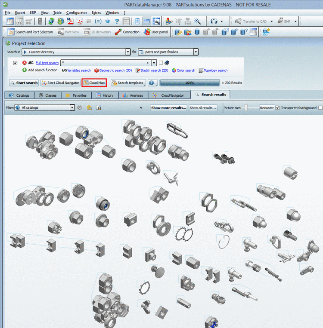This screenshot has height=328, width=323.
Task: Click the Start Cloud Navigator button
Action: point(60,83)
